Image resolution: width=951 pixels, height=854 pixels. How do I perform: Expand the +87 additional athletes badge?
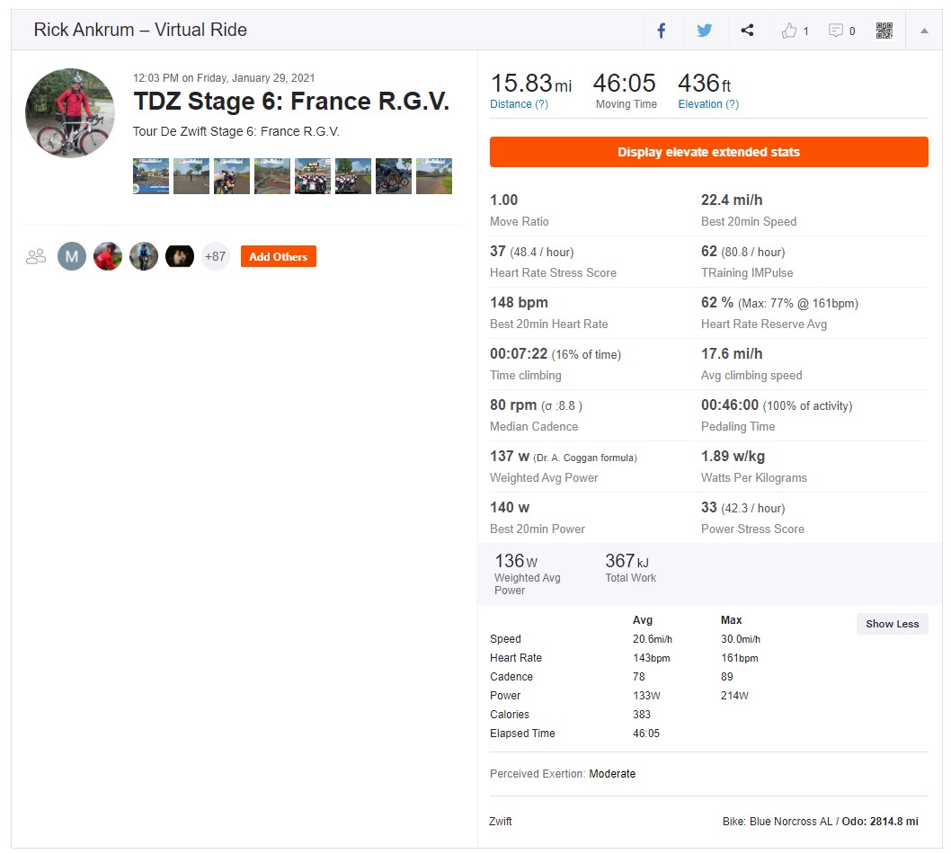(216, 256)
